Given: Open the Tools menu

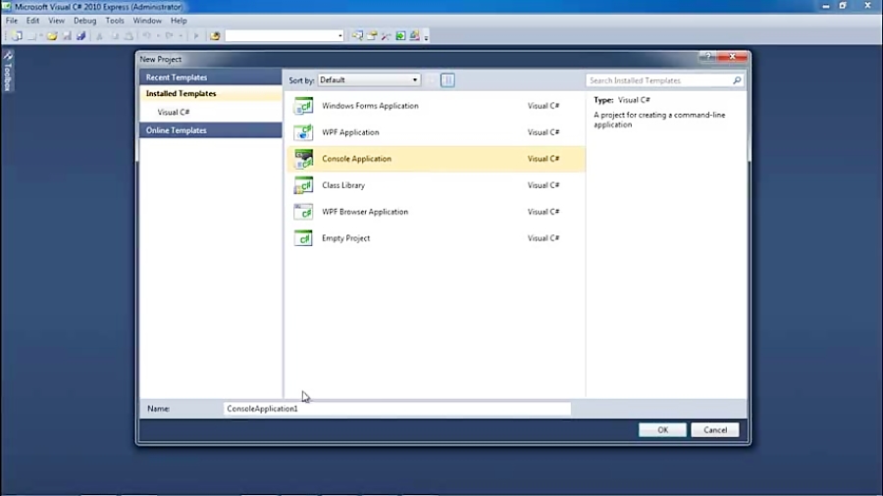Looking at the screenshot, I should point(115,21).
